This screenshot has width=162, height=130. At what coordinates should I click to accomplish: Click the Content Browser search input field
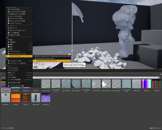95,78
